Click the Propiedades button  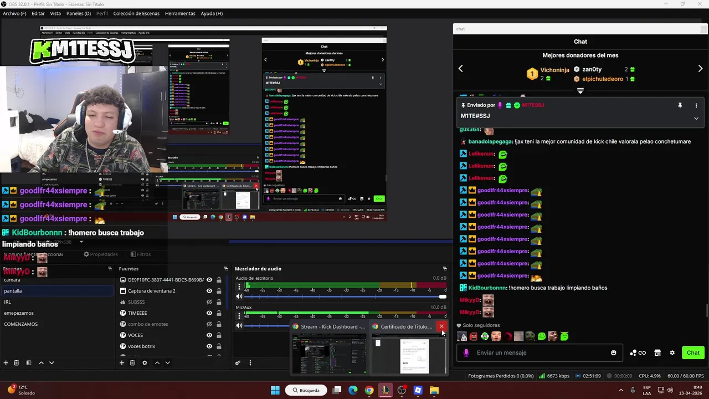(x=101, y=254)
